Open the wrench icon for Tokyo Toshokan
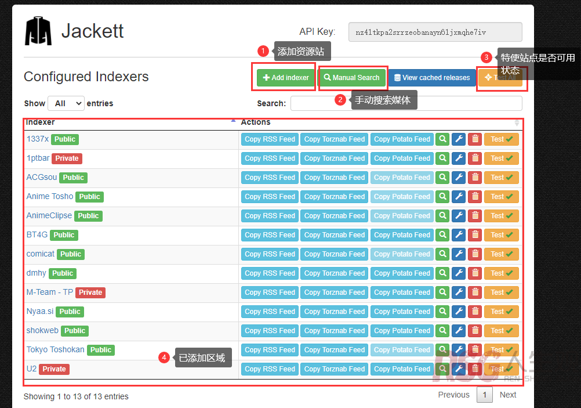 coord(459,350)
